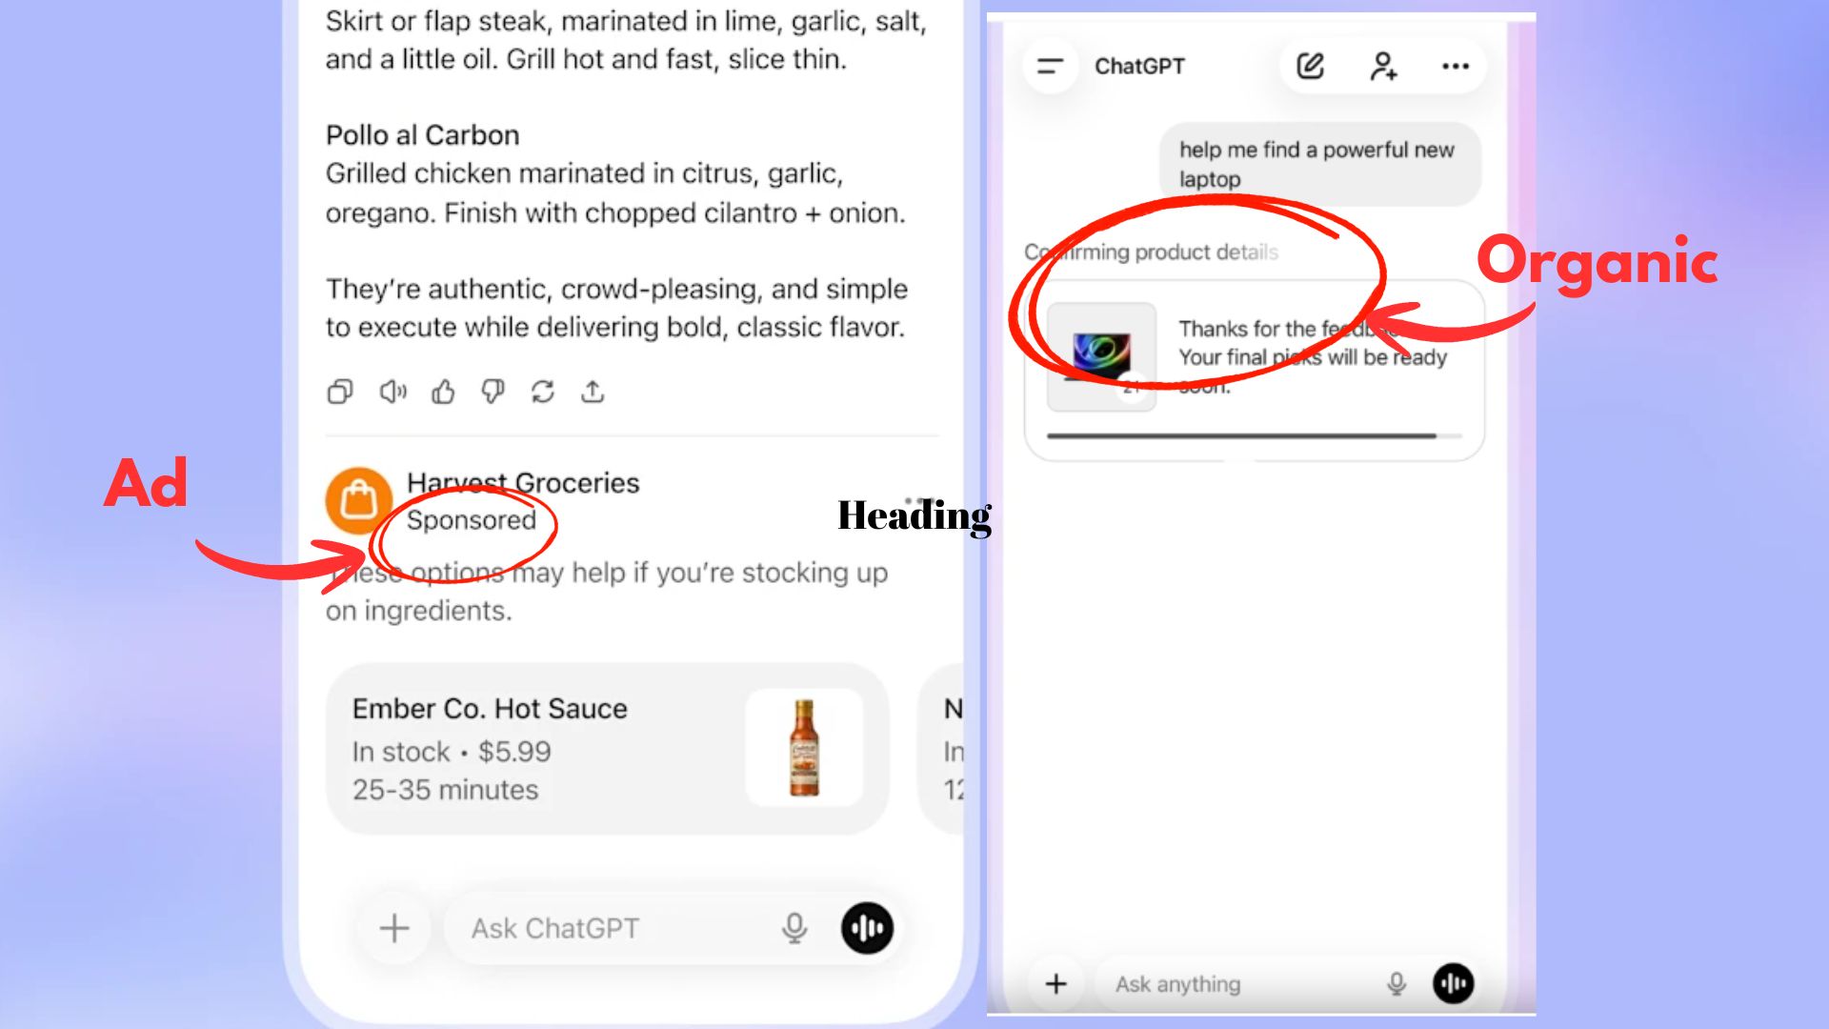Start a new chat with the compose icon
This screenshot has width=1829, height=1029.
coord(1310,66)
